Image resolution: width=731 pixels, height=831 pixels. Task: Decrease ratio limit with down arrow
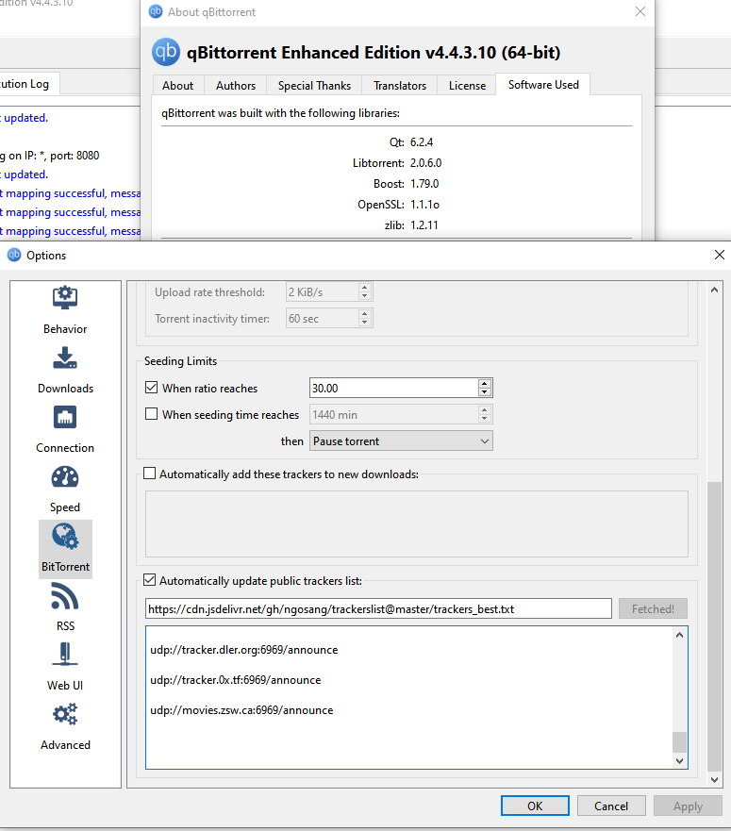click(x=485, y=392)
